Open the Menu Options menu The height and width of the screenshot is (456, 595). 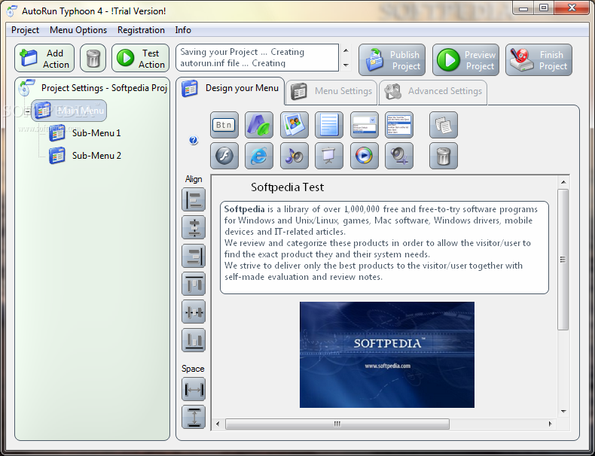pyautogui.click(x=78, y=30)
